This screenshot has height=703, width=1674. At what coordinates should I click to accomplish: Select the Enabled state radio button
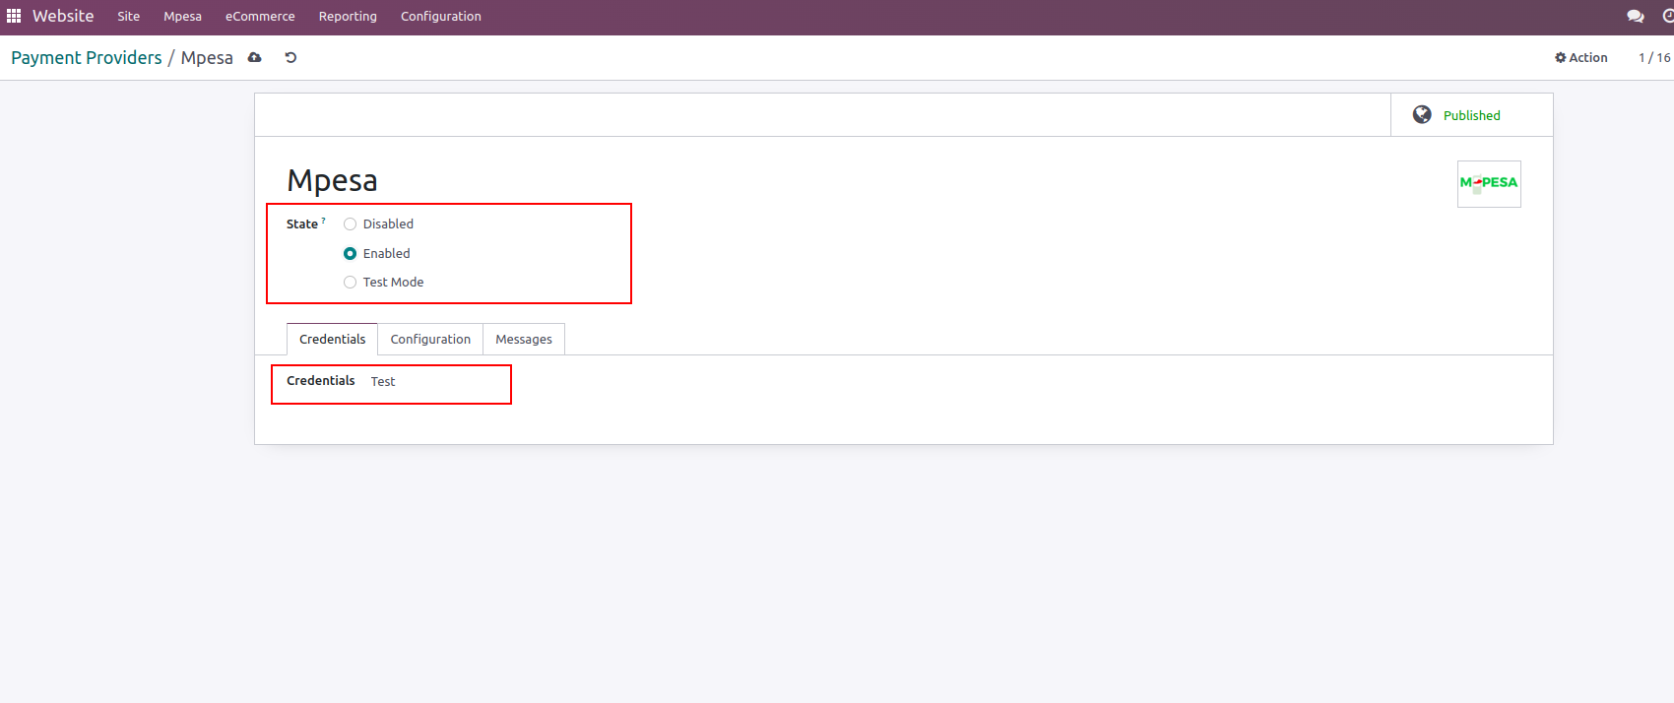pyautogui.click(x=350, y=254)
